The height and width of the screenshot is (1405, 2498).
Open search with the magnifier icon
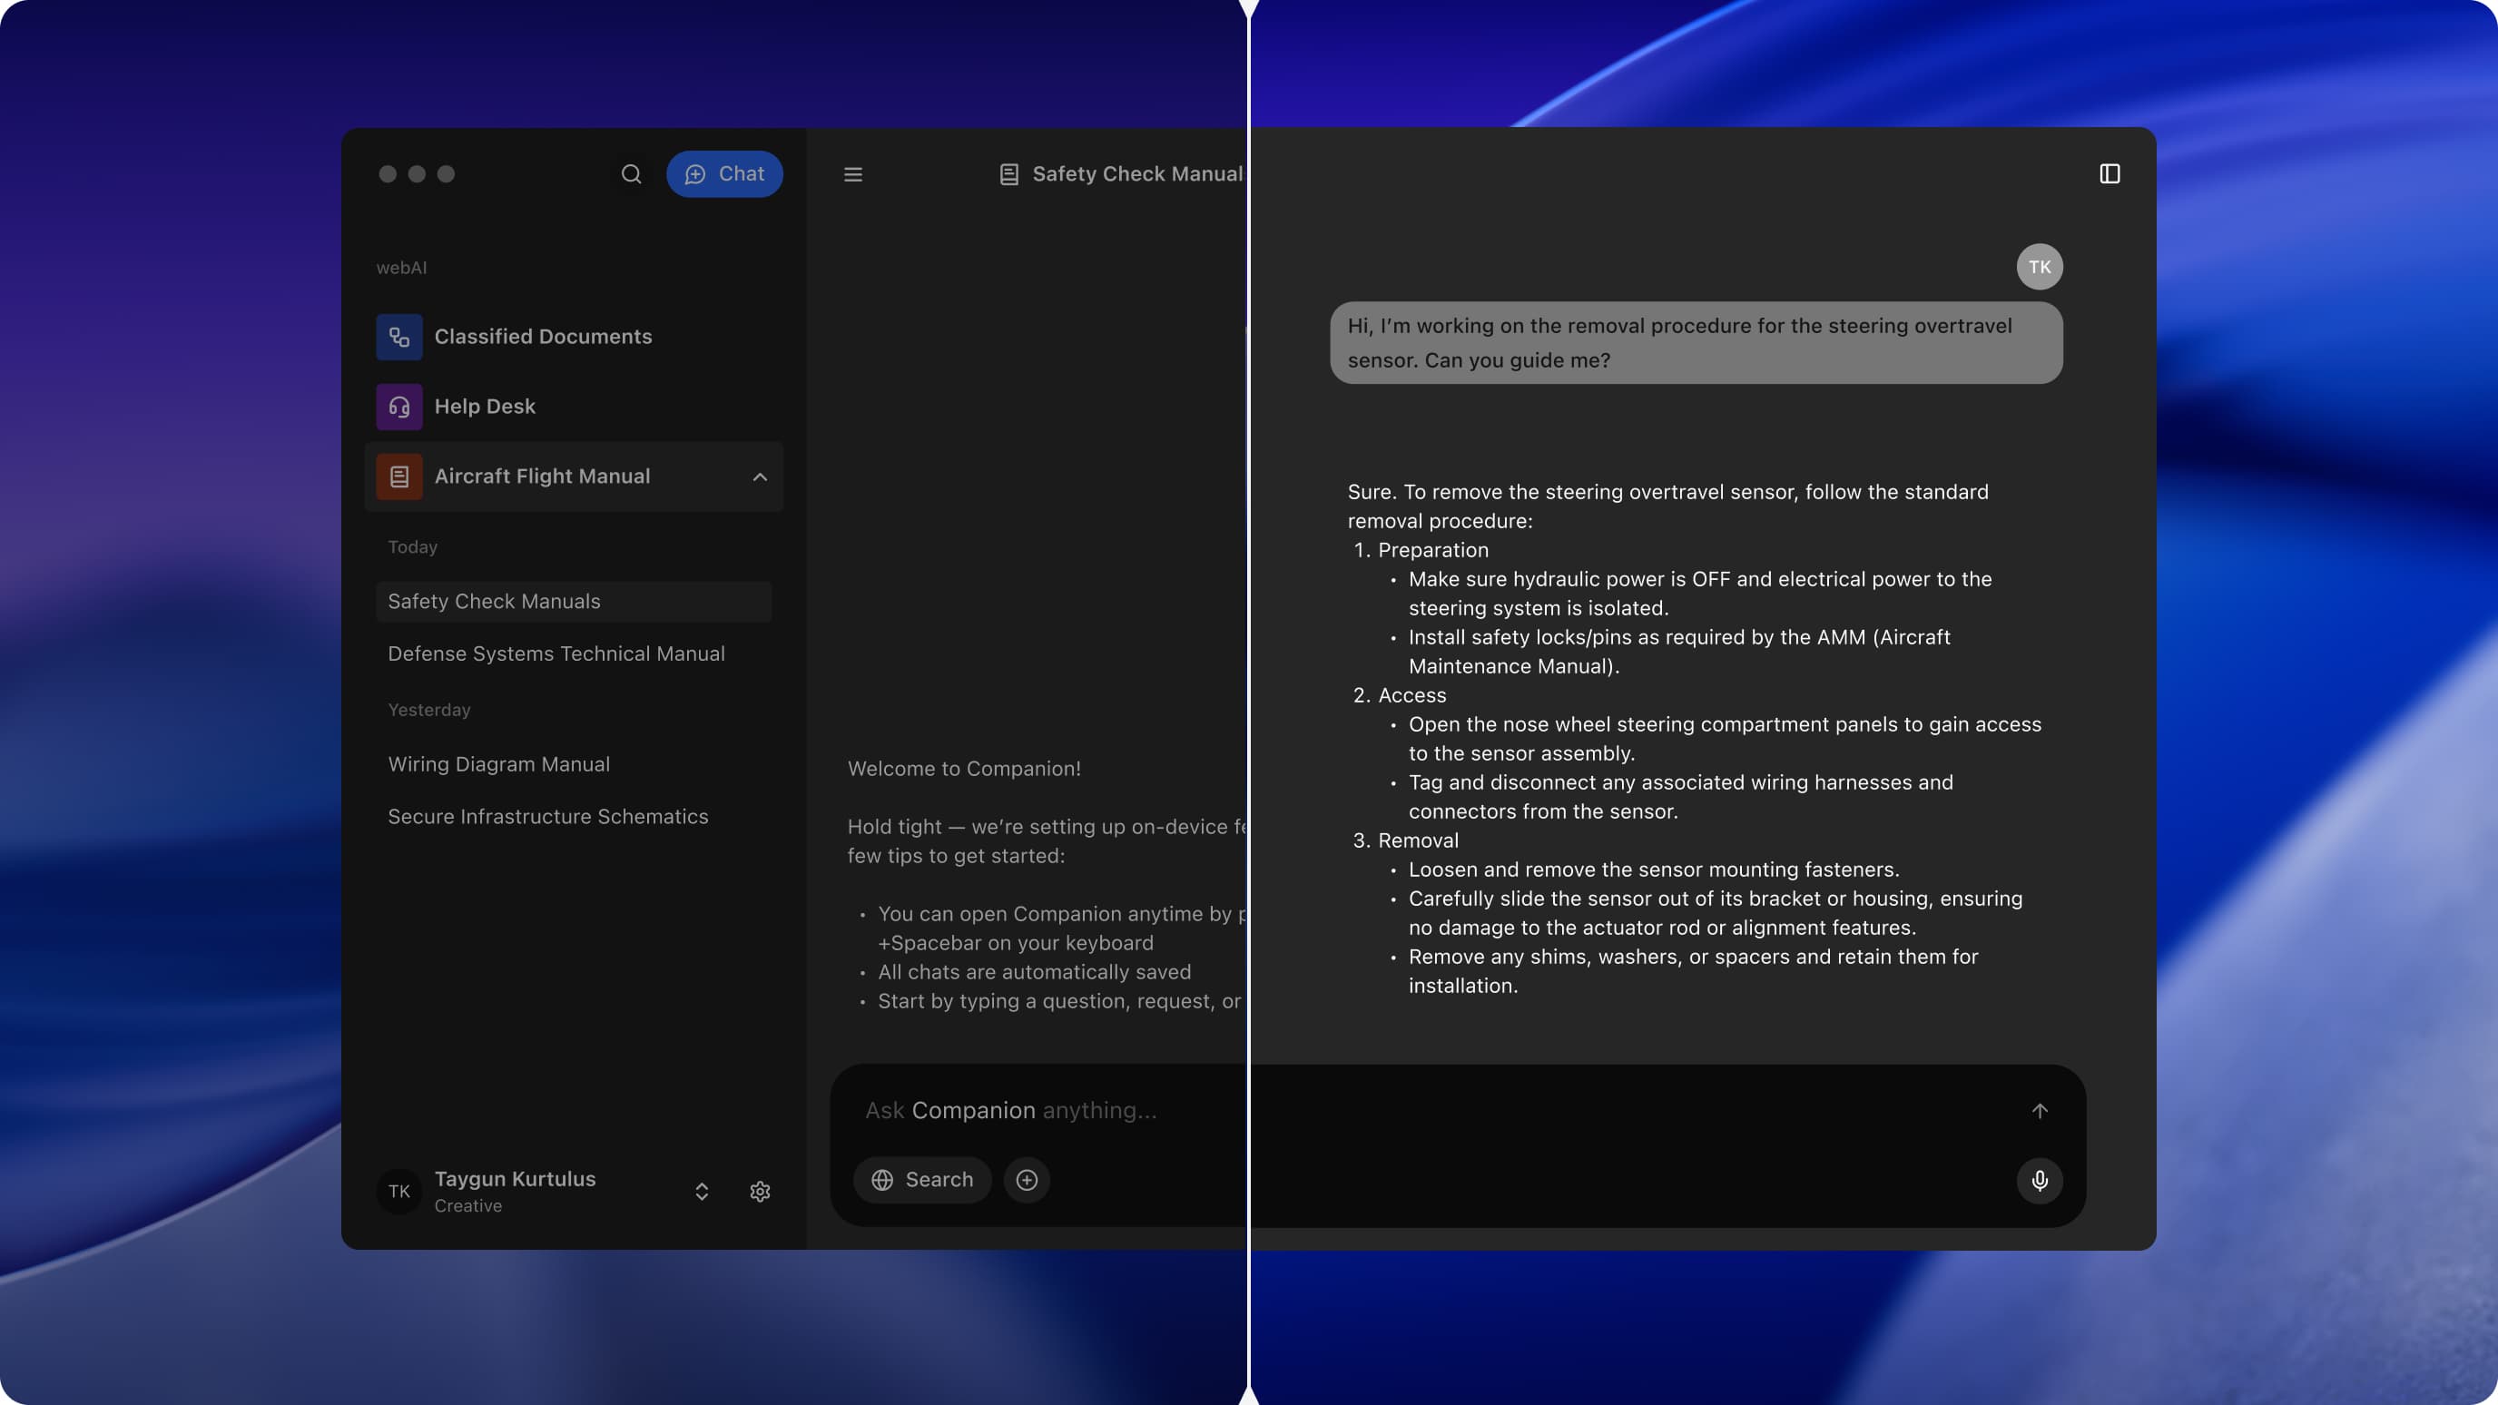tap(630, 173)
